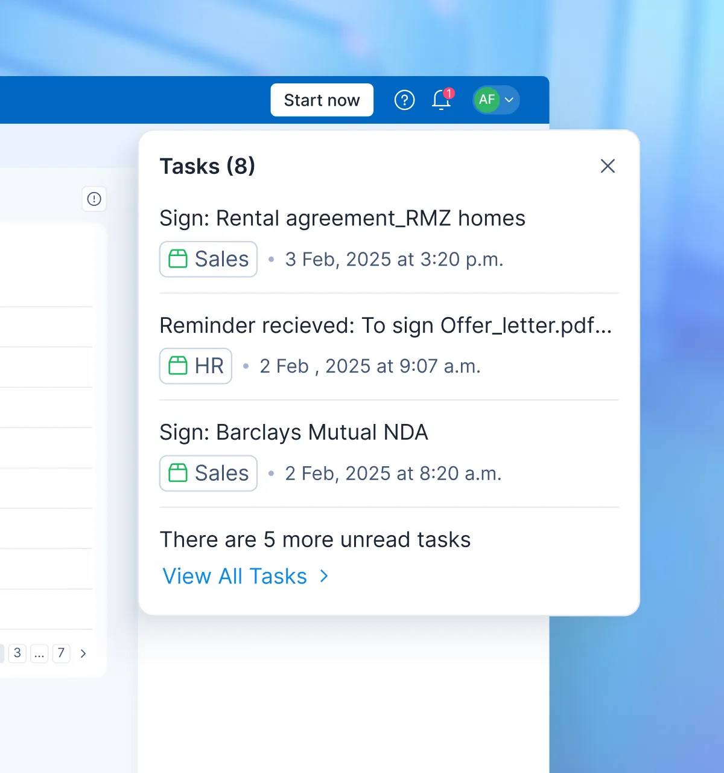Open the help question mark icon
724x773 pixels.
click(x=404, y=100)
